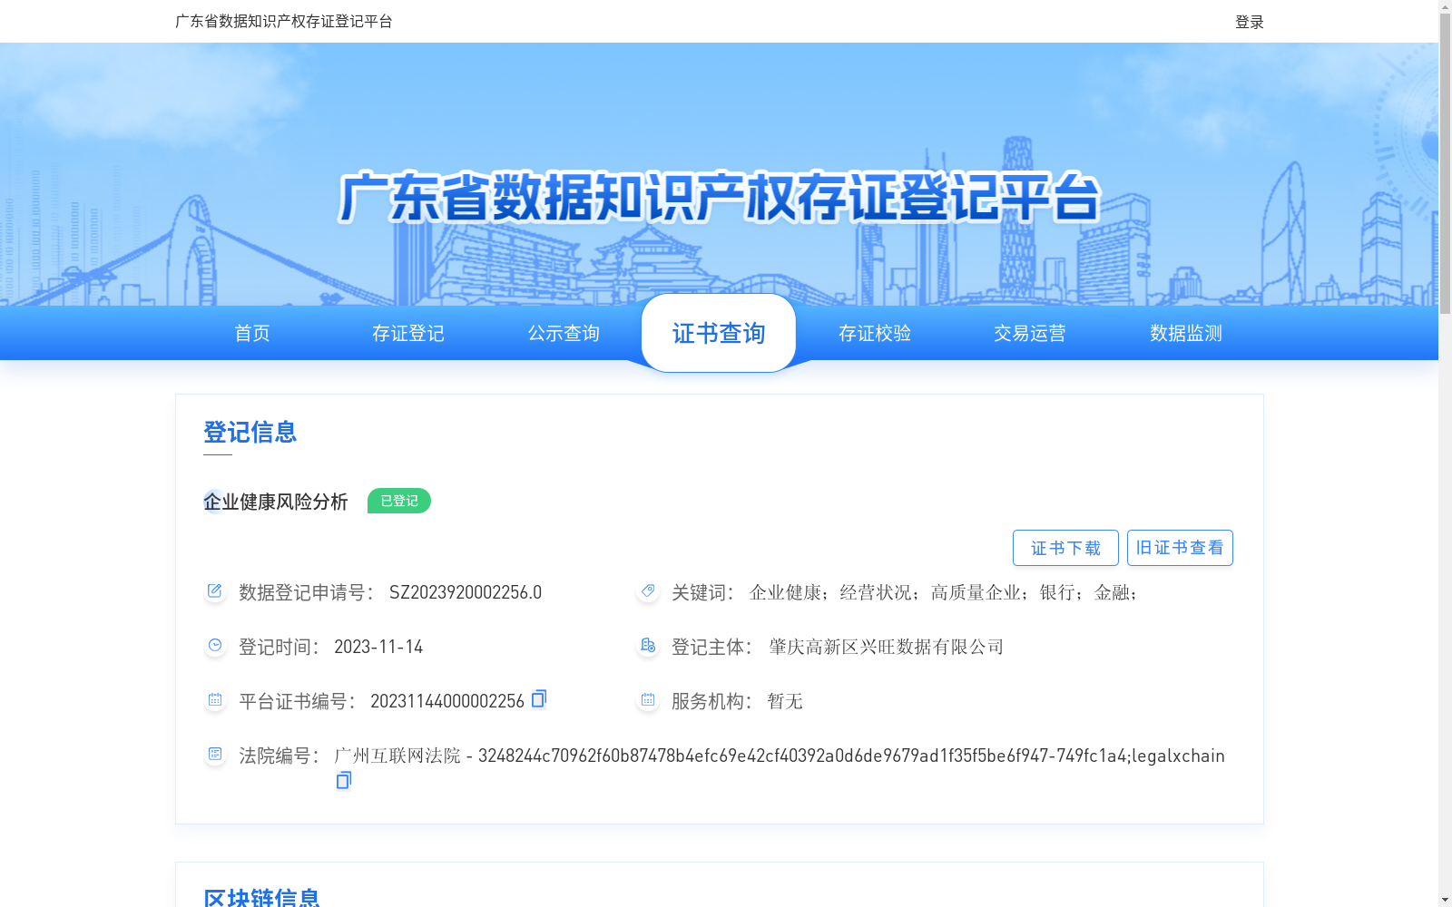Click service agency value 暂无
The width and height of the screenshot is (1452, 907).
[x=785, y=701]
